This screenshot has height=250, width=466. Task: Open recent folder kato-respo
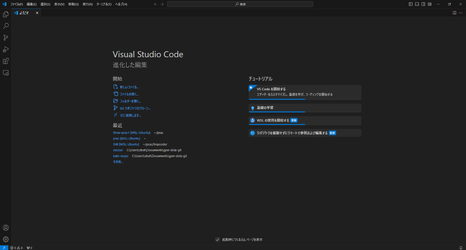(120, 156)
